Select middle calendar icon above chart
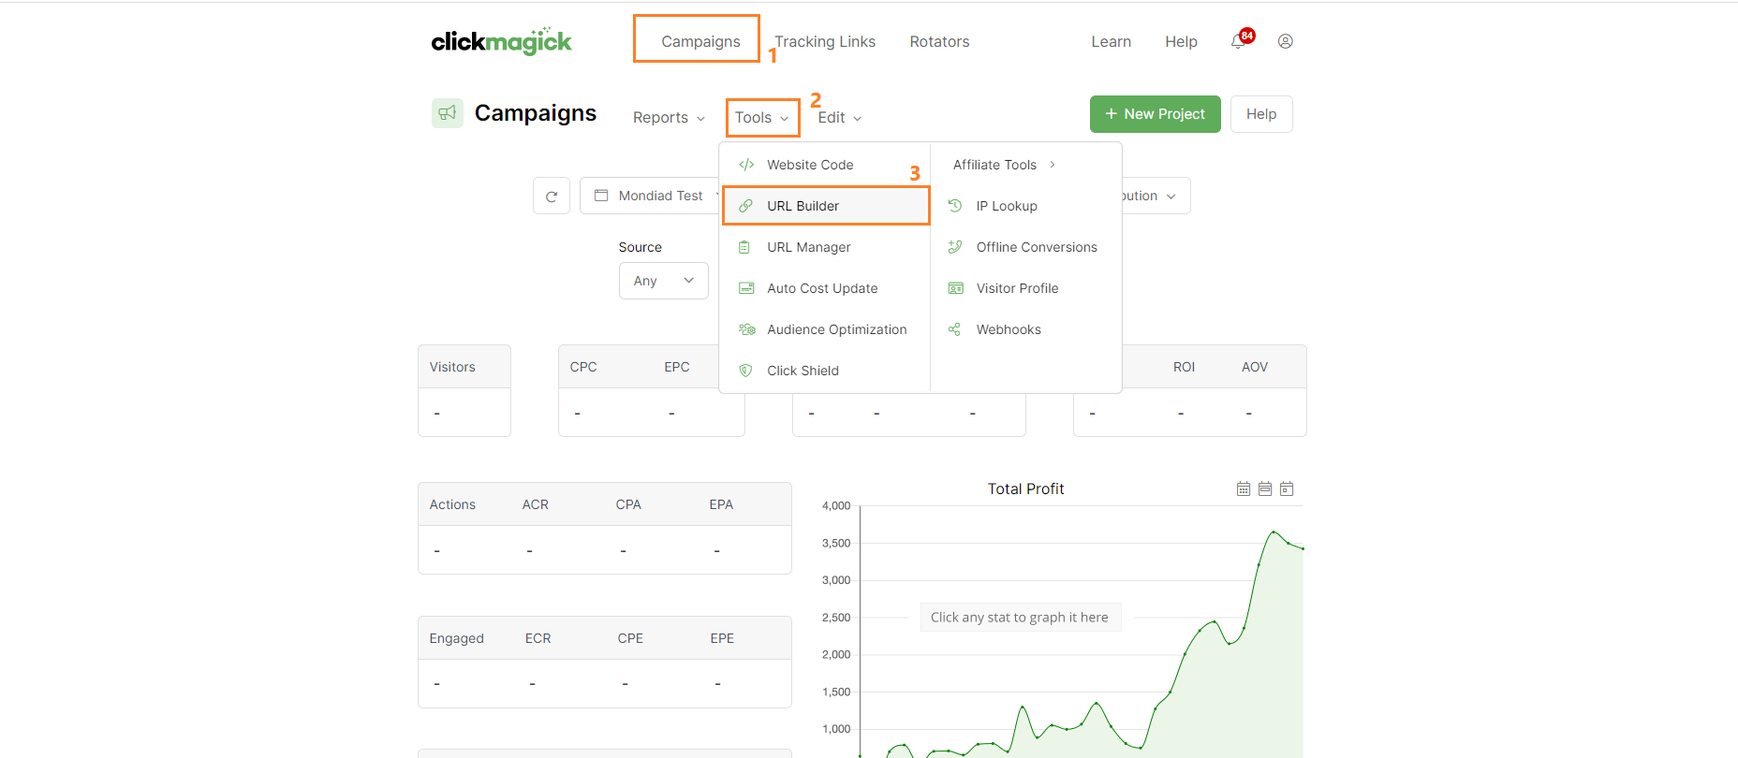The height and width of the screenshot is (758, 1738). (1264, 488)
